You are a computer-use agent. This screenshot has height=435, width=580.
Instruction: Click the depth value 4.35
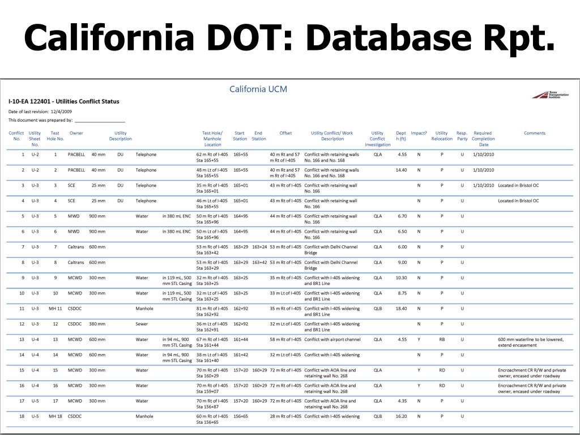pos(402,401)
